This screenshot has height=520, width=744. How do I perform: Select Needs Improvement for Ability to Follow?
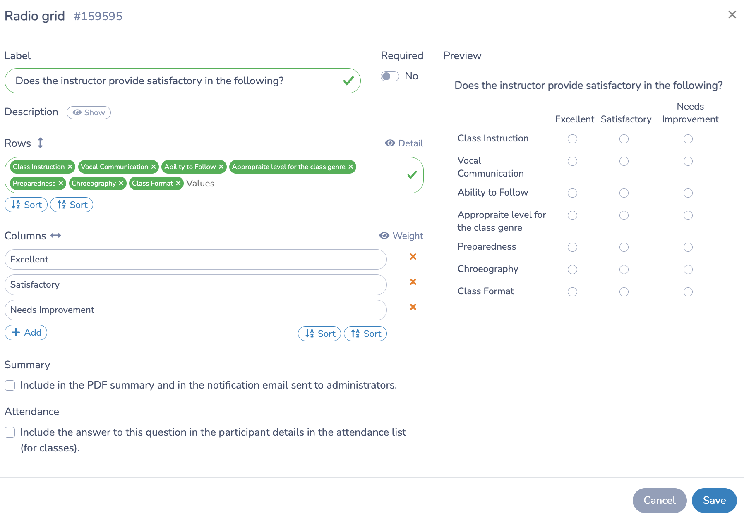click(688, 193)
